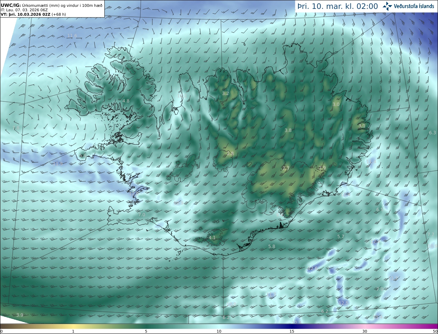Viewport: 438px width, 334px height.
Task: Select the date heading Þri. 10. mar. kl. 02:00
Action: [x=337, y=6]
